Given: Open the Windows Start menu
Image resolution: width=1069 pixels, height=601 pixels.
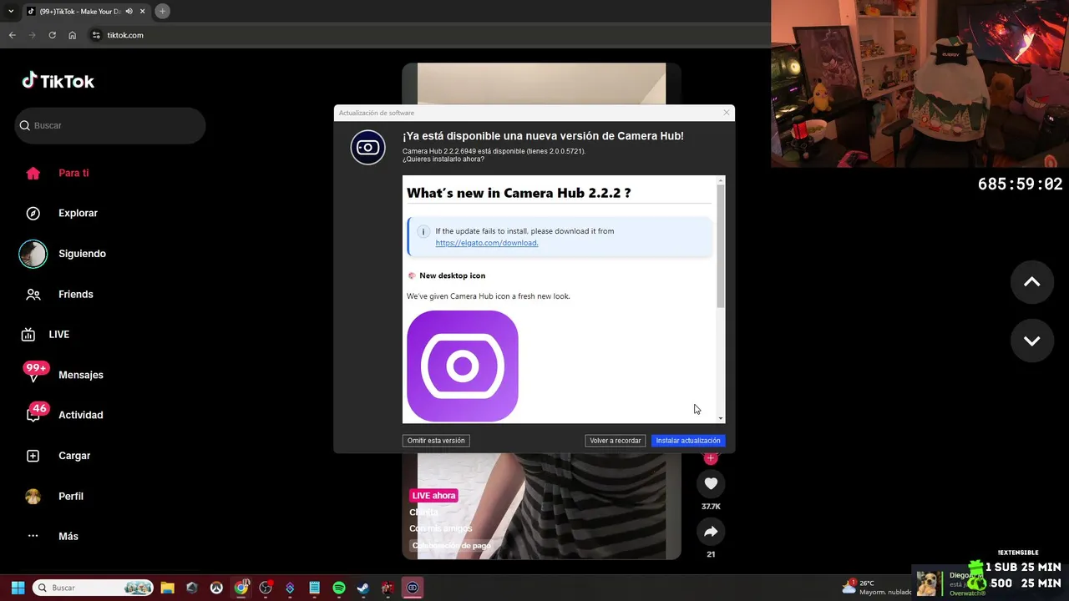Looking at the screenshot, I should tap(18, 588).
